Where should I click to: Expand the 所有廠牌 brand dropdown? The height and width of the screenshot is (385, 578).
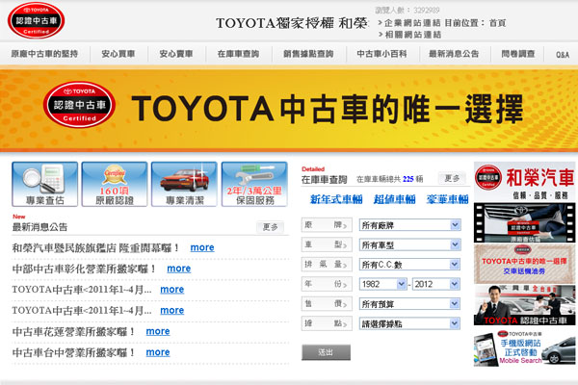click(x=409, y=225)
